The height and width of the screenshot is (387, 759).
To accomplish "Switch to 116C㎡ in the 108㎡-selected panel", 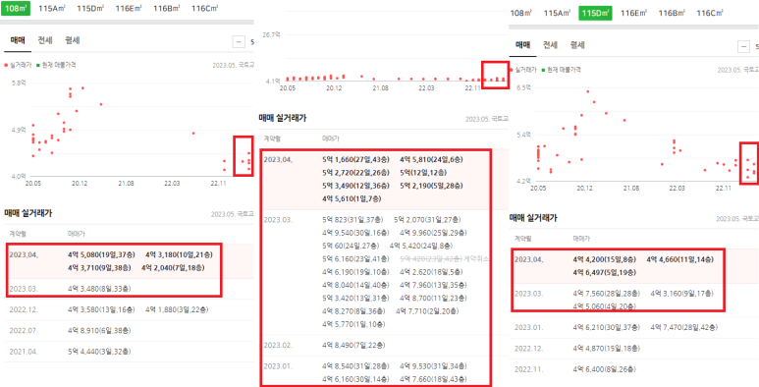I will coord(205,8).
